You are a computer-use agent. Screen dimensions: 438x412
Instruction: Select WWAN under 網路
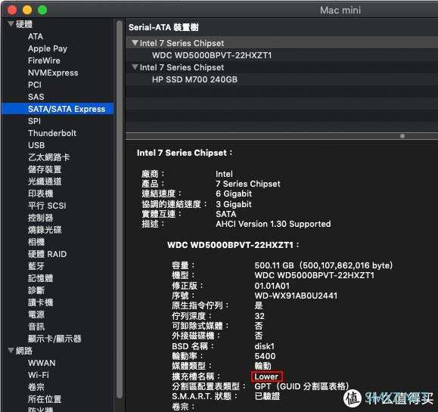click(x=42, y=363)
